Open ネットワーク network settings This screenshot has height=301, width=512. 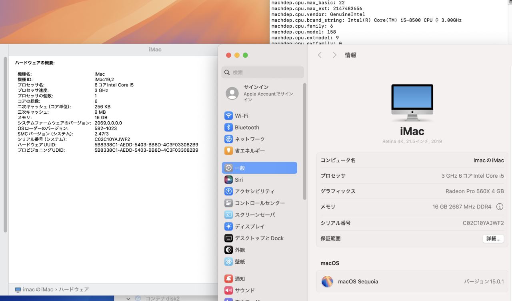(x=249, y=139)
